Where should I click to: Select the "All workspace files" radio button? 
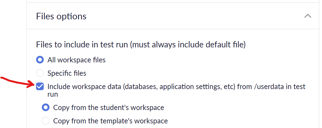coord(40,60)
